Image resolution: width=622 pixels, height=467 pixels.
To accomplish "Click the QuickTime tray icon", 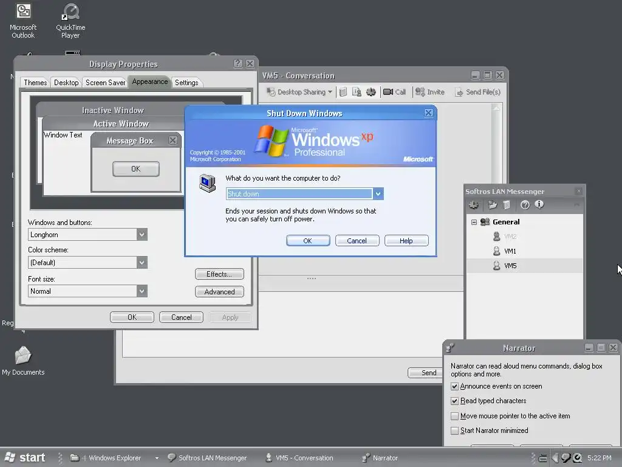I will pos(578,458).
